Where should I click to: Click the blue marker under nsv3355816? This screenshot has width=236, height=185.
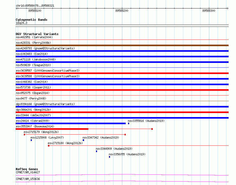[x=129, y=123]
